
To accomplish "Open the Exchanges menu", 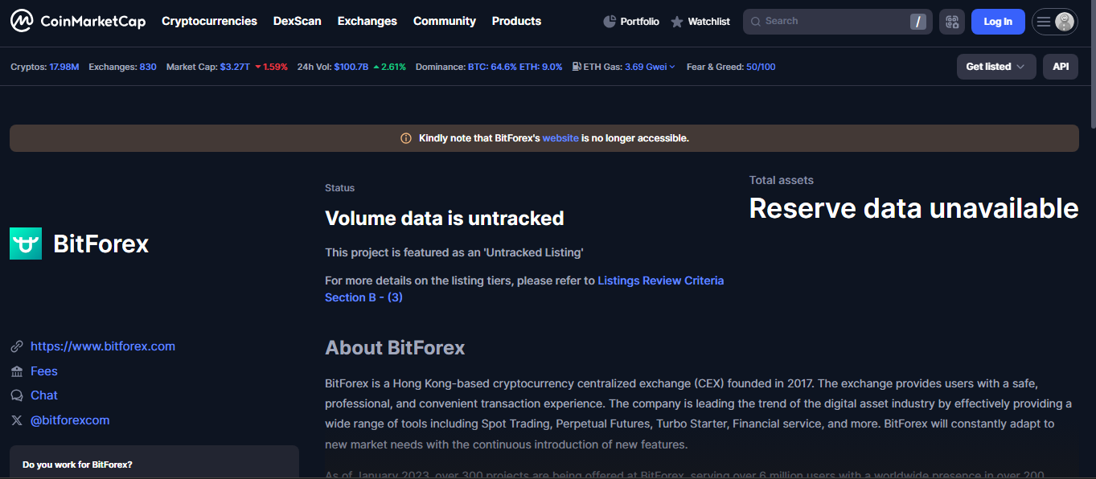I will pos(367,21).
